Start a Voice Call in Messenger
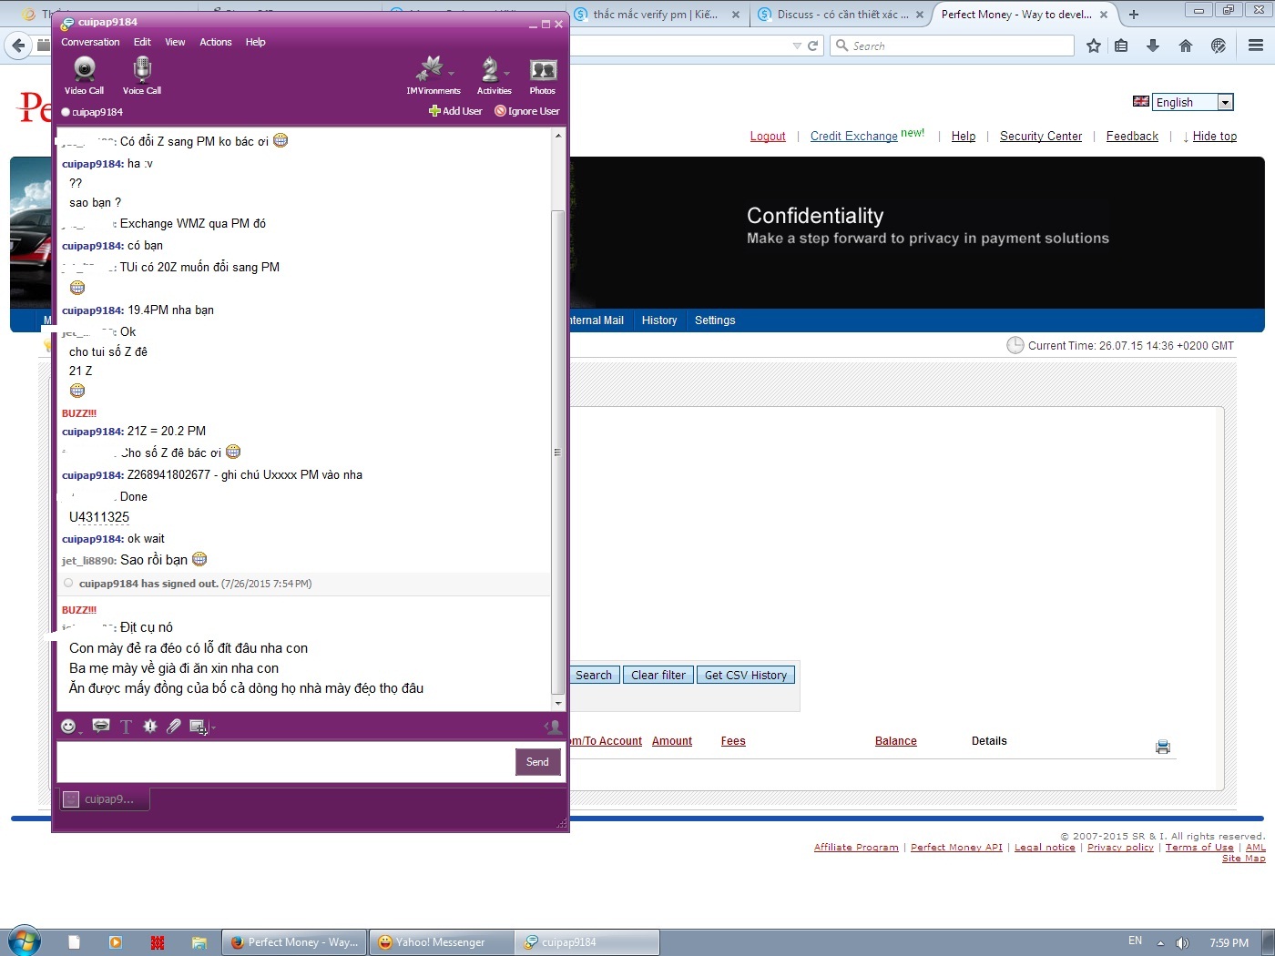Screen dimensions: 1275x956 pos(142,76)
